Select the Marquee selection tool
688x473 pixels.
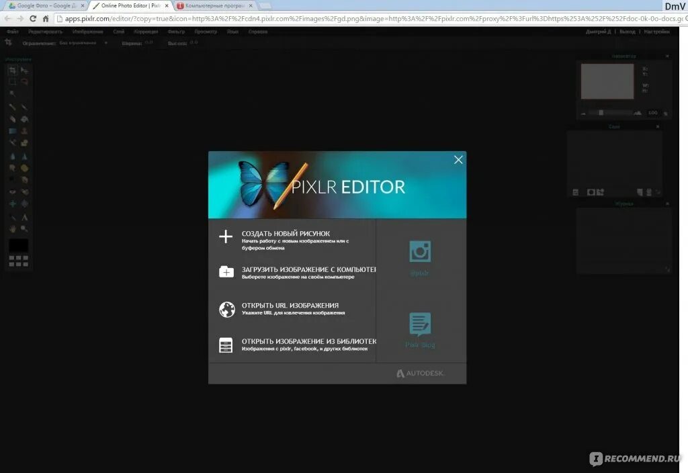12,82
